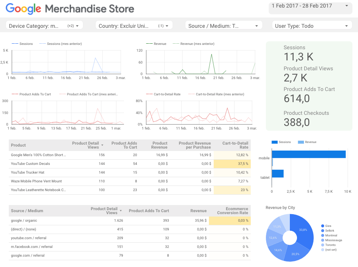Viewport: 358px width, 267px height.
Task: Click the Product Revenue column header
Action: click(x=159, y=145)
